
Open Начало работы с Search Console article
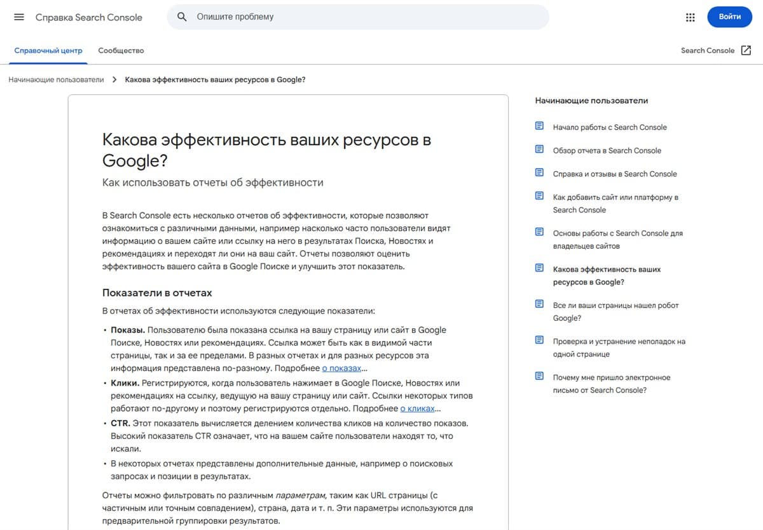pyautogui.click(x=610, y=127)
